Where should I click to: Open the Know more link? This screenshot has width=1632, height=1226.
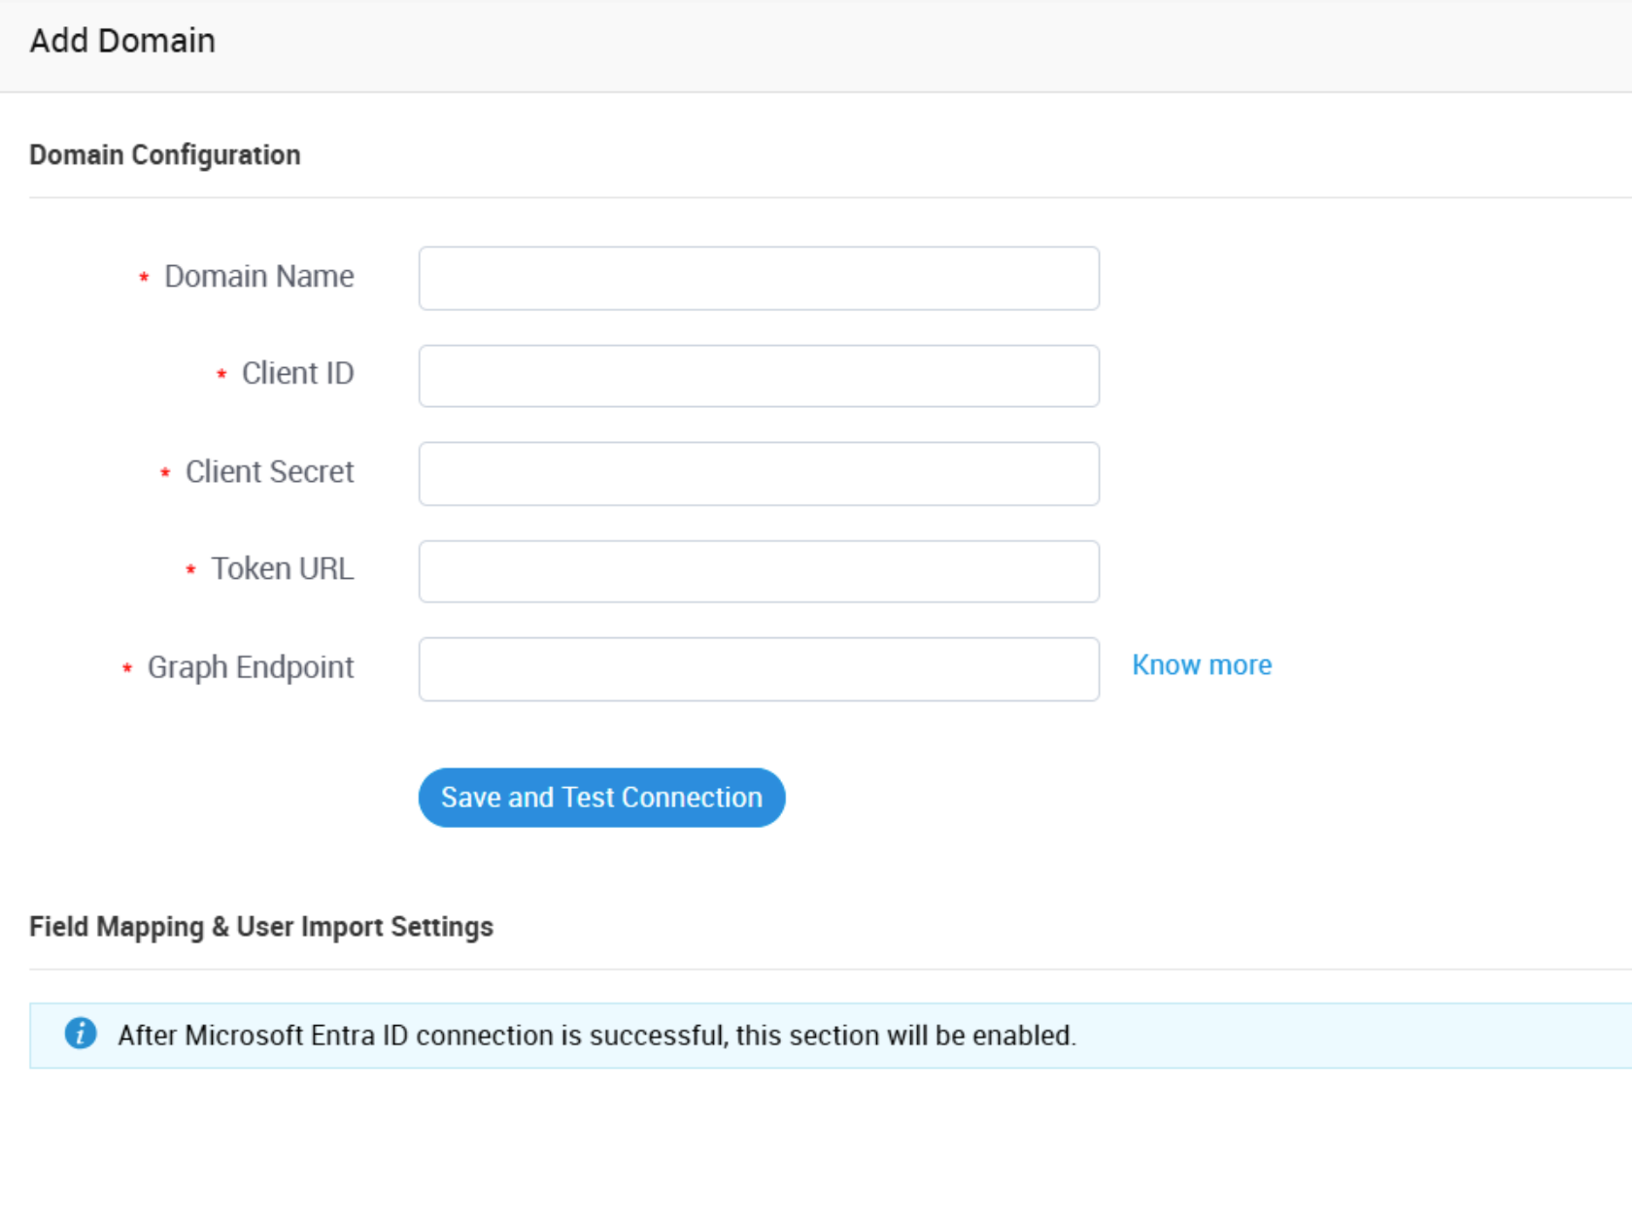point(1201,665)
